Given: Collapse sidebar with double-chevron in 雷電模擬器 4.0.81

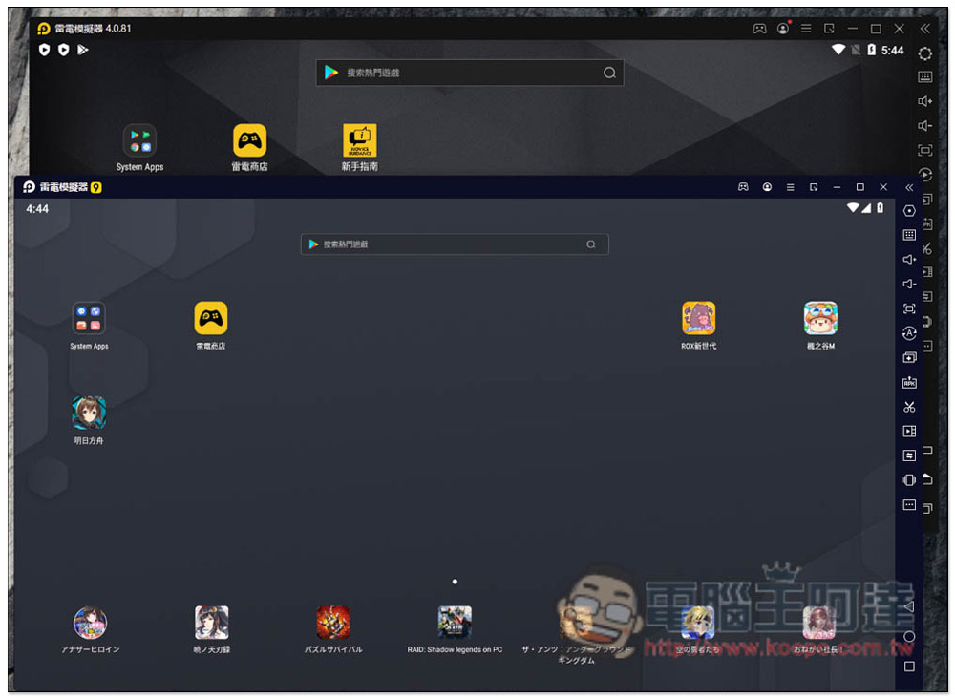Looking at the screenshot, I should point(924,29).
